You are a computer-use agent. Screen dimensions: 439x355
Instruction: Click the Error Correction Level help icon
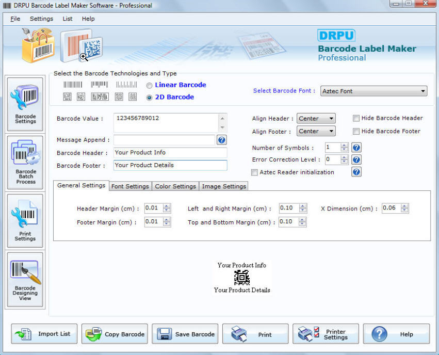pos(356,159)
